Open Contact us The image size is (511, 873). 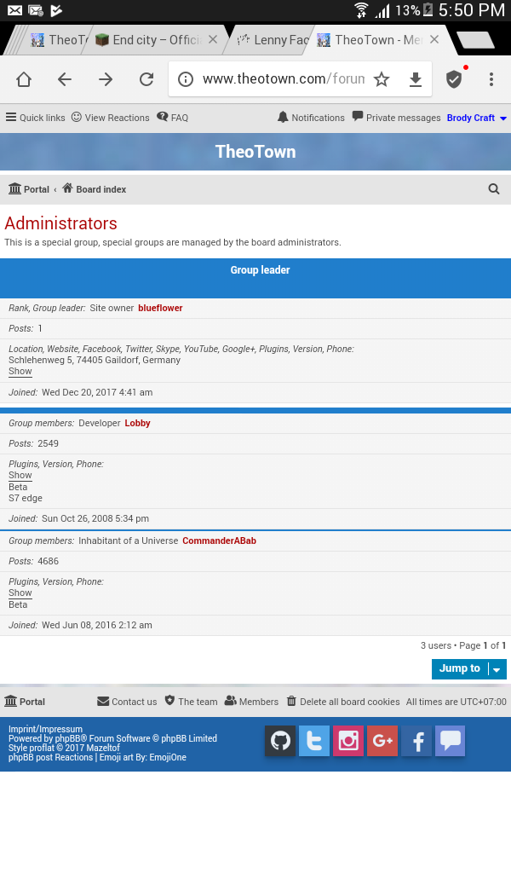(x=127, y=702)
